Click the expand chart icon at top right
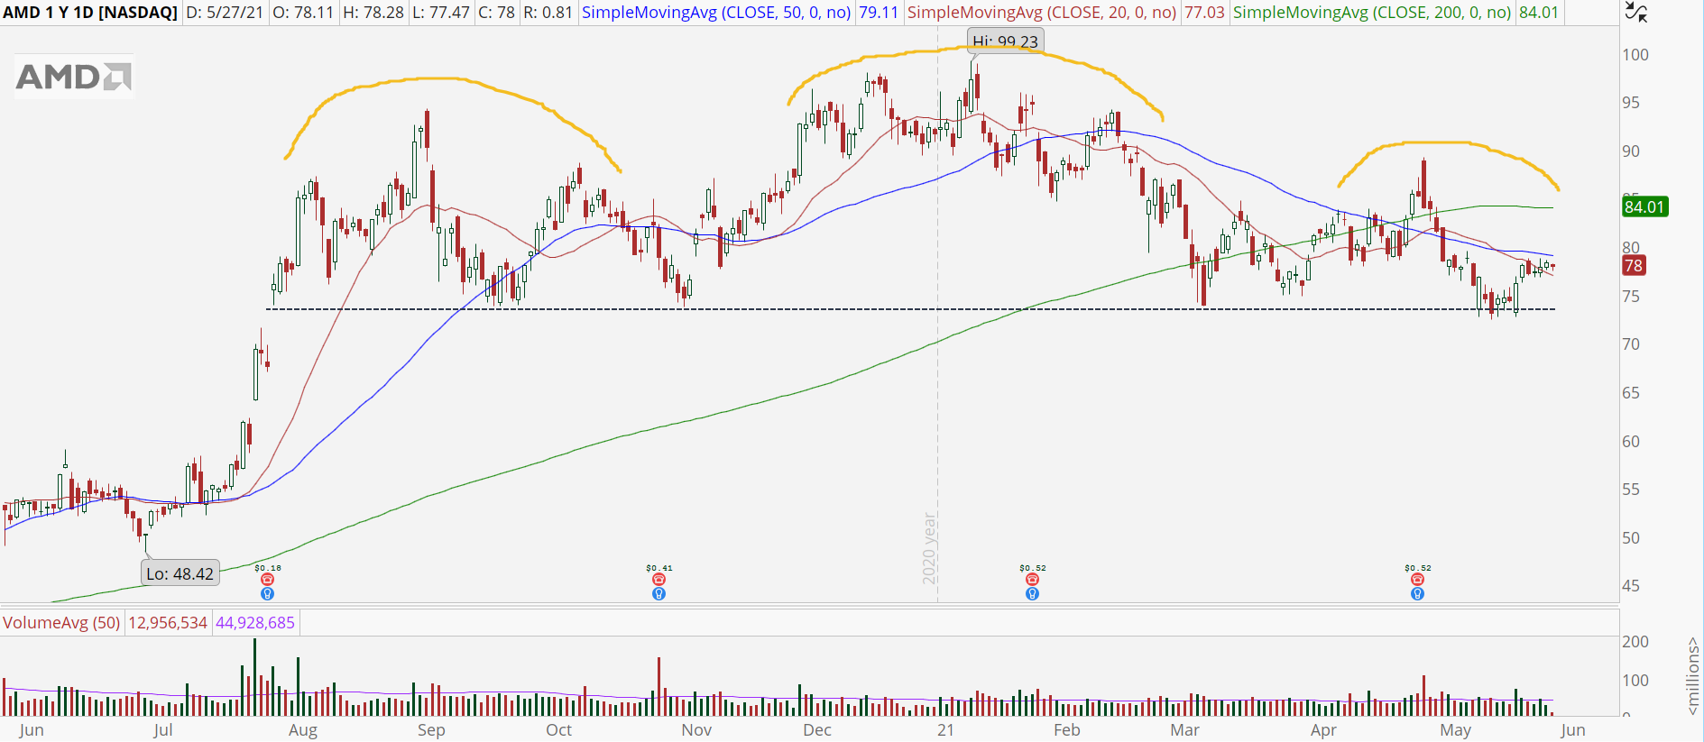Screen dimensions: 1704x742 click(x=1635, y=12)
